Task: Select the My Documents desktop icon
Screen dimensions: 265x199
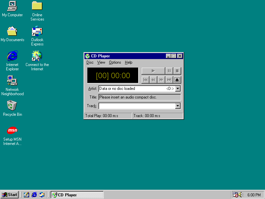Action: pos(12,34)
